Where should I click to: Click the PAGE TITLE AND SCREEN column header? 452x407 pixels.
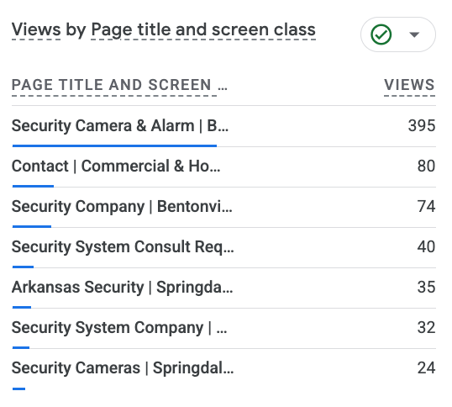[119, 85]
